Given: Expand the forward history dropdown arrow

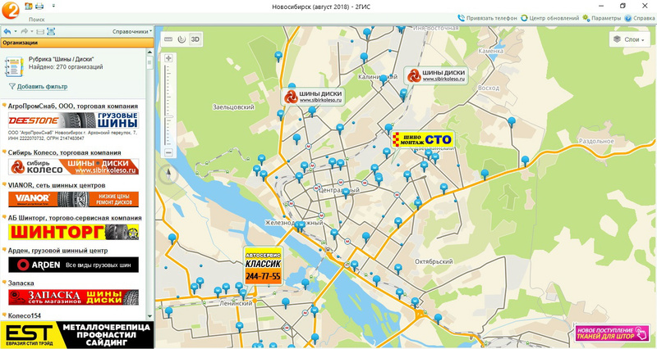Looking at the screenshot, I should click(32, 31).
